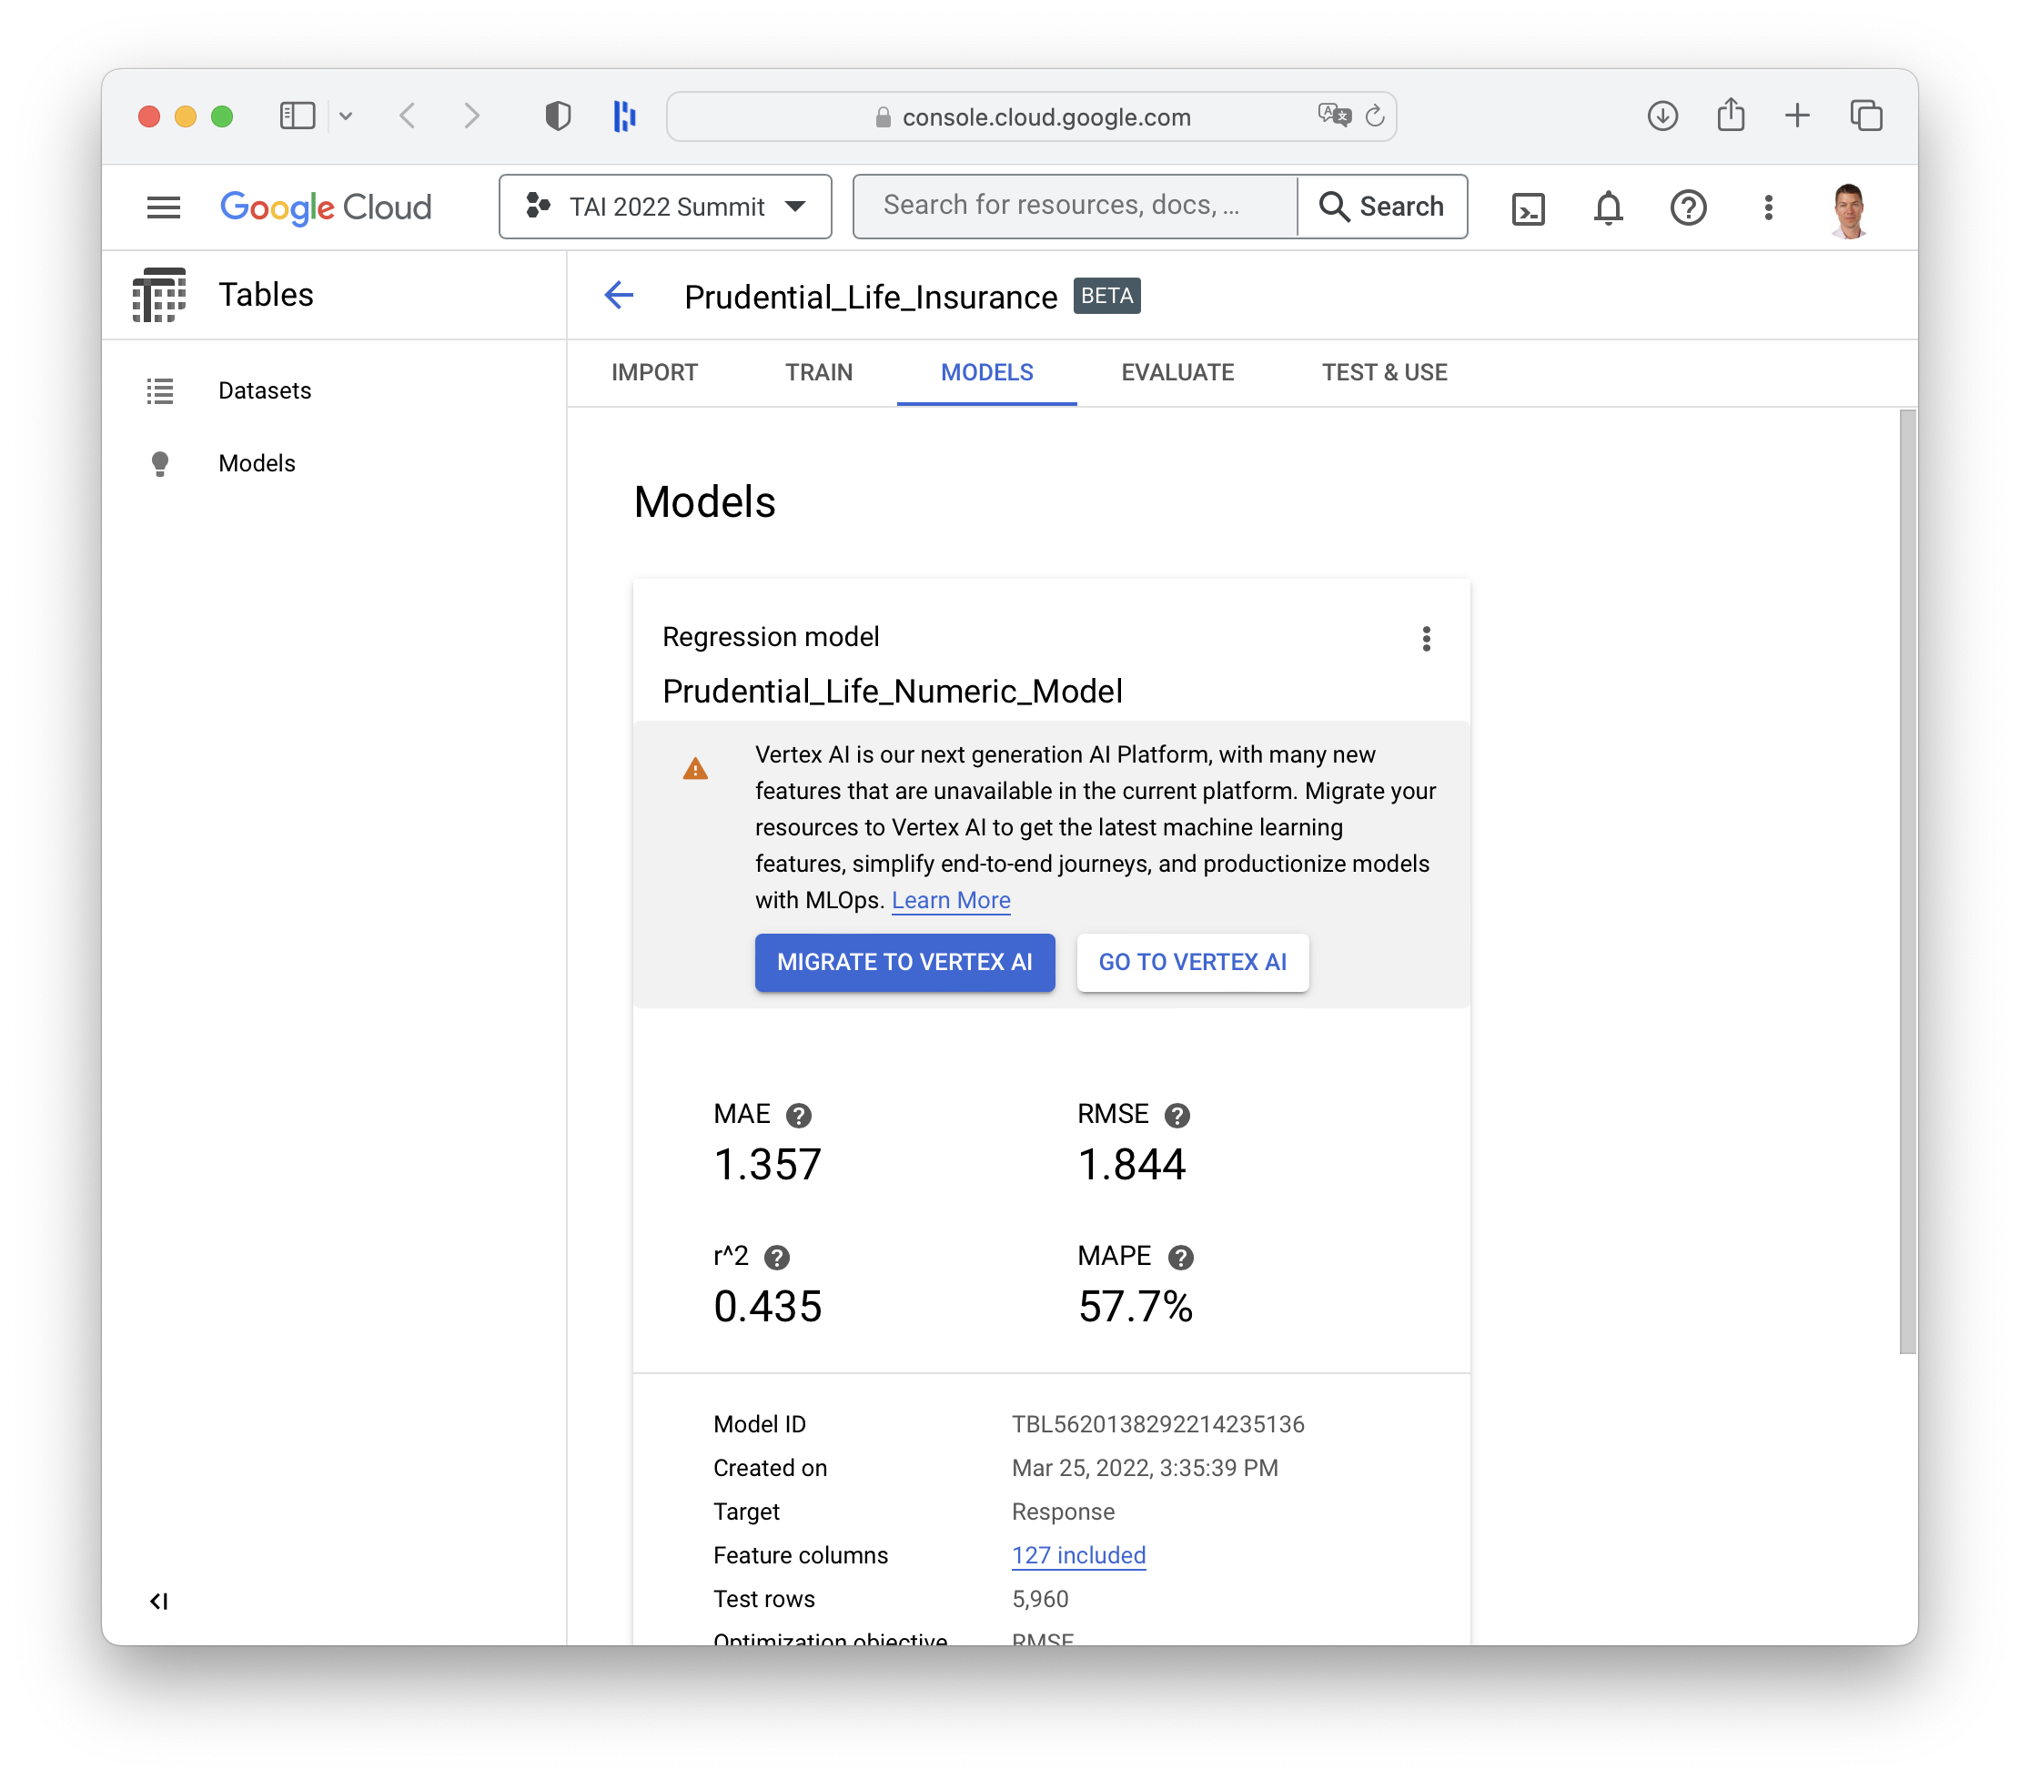Focus the search resources and docs field

1076,207
